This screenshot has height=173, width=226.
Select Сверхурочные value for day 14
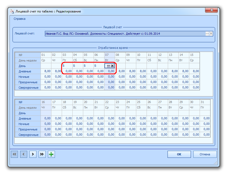184,88
